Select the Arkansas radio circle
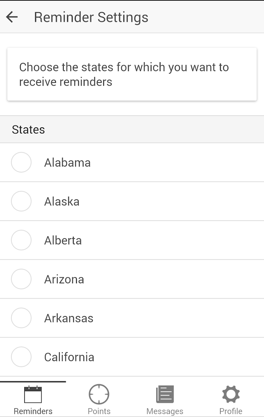The image size is (264, 417). coord(21,318)
